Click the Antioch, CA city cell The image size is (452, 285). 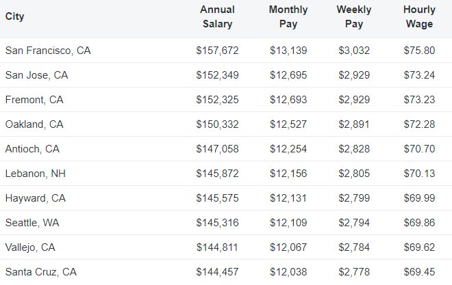[32, 149]
